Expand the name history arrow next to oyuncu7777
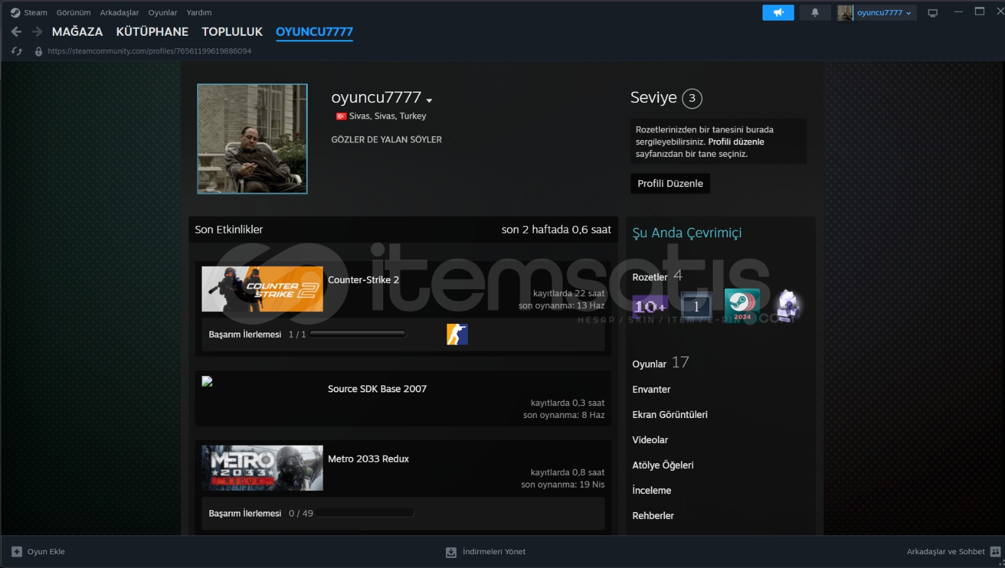The image size is (1005, 568). (x=429, y=100)
